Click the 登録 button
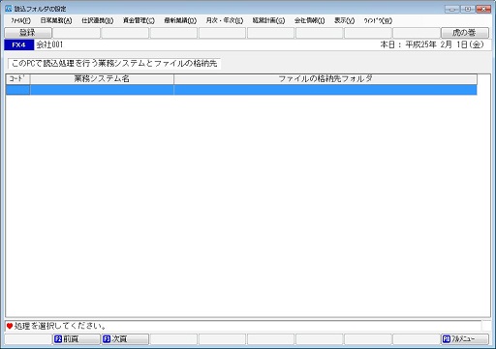Screen dimensions: 496x349 click(28, 33)
